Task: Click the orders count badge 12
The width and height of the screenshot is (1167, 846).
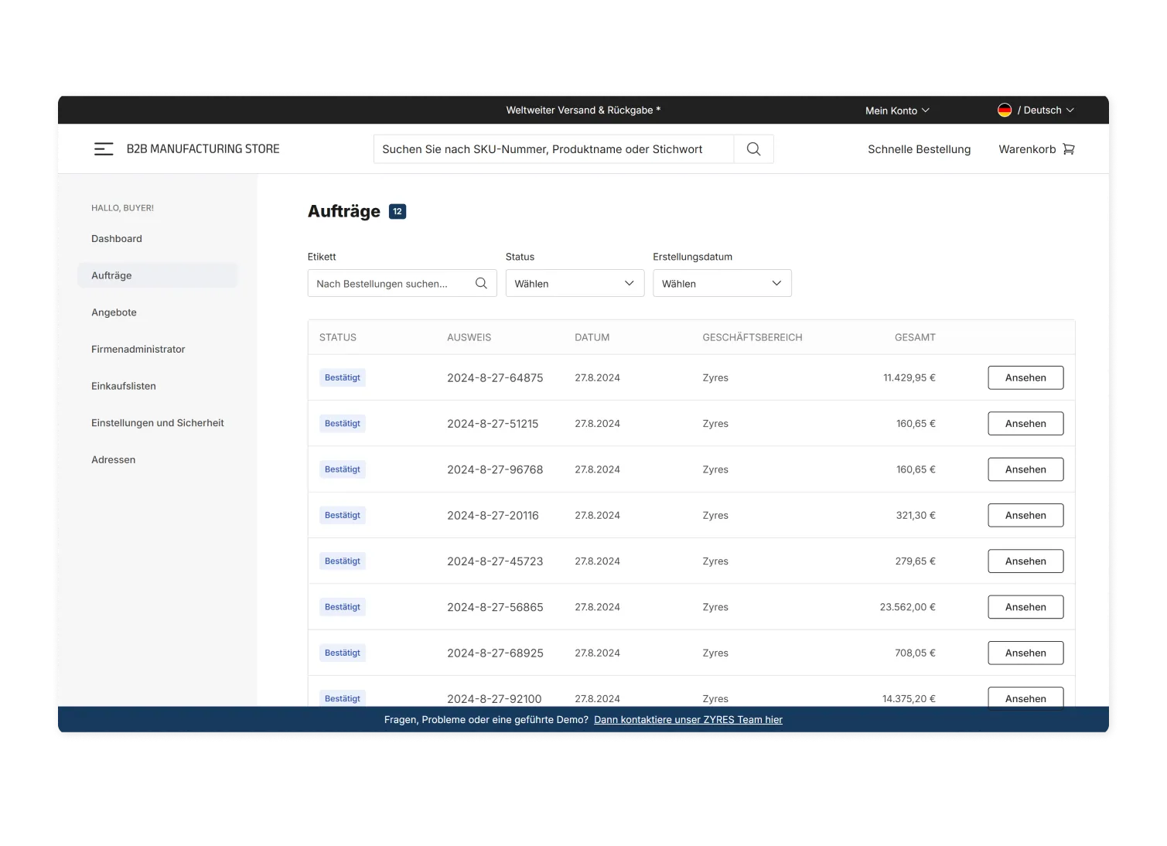Action: pyautogui.click(x=398, y=212)
